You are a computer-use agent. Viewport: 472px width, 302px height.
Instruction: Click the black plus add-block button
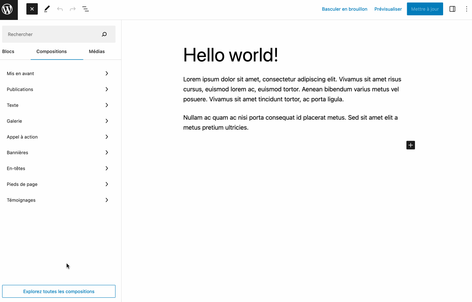pyautogui.click(x=411, y=145)
